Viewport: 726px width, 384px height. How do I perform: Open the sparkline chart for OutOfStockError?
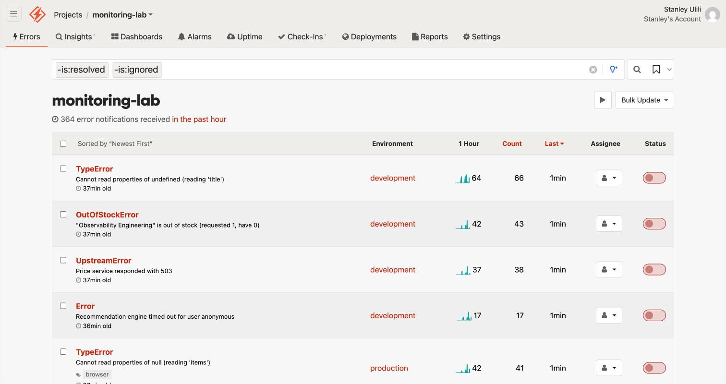[x=463, y=224]
